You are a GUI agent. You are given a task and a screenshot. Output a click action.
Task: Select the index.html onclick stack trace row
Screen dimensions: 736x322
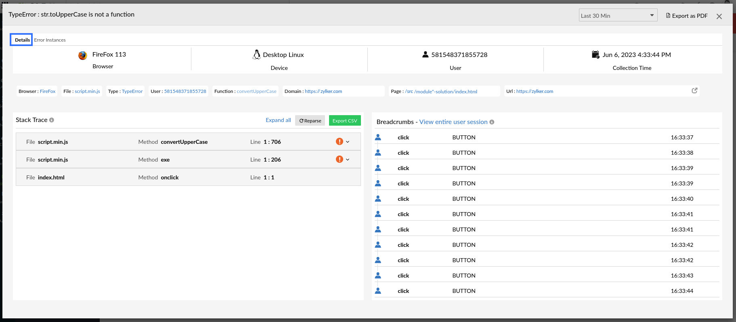(188, 177)
